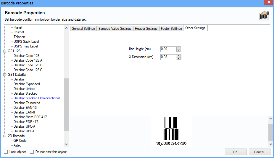Collapse the GS1-128 tree group
Viewport: 274px width, 158px height.
click(x=4, y=51)
